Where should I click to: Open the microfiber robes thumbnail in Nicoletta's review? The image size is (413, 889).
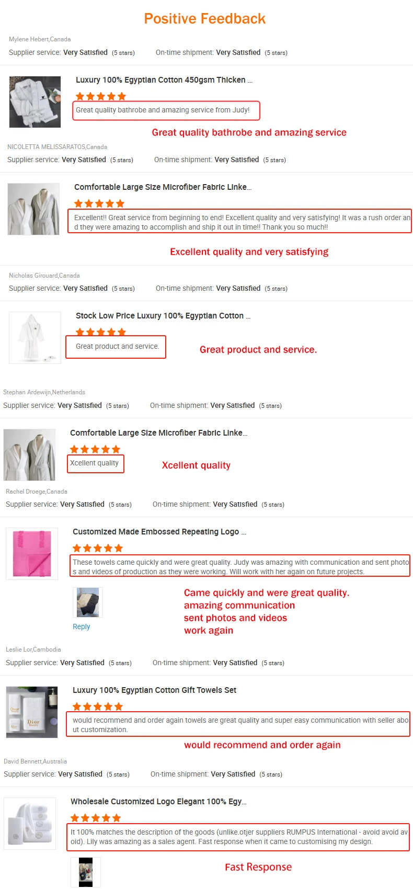33,209
